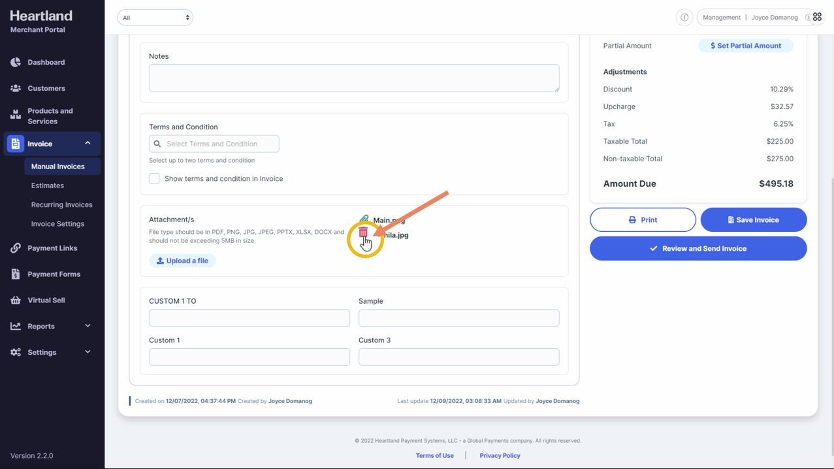This screenshot has width=834, height=469.
Task: Click the Customers people icon in sidebar
Action: [16, 88]
